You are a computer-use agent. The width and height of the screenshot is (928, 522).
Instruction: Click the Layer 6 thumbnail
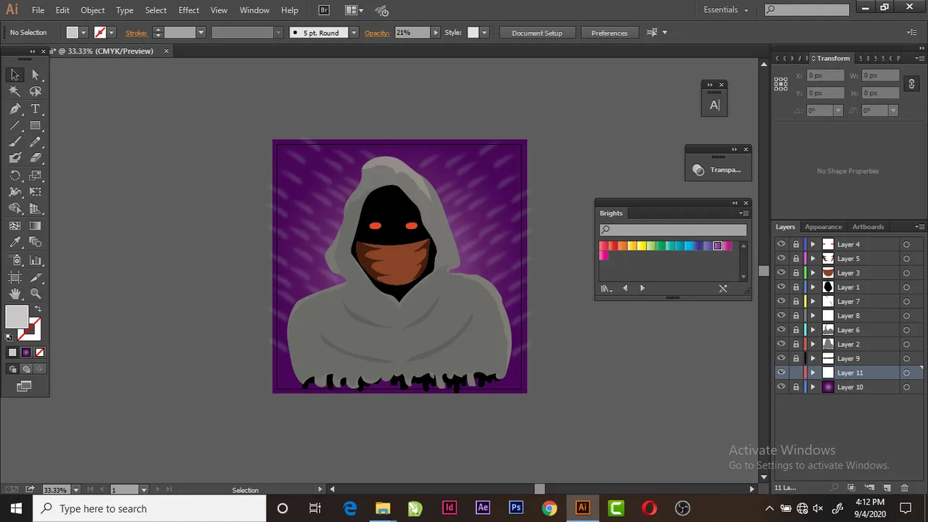828,330
